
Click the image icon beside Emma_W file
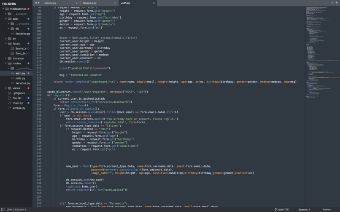coord(12,48)
